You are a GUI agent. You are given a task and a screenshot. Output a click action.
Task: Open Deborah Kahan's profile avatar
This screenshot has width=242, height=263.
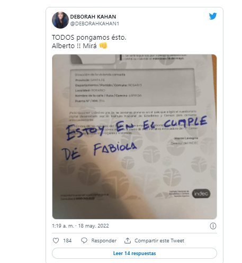point(60,20)
